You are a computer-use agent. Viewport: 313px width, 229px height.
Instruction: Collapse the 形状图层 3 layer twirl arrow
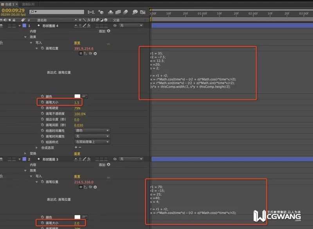[x=20, y=159]
